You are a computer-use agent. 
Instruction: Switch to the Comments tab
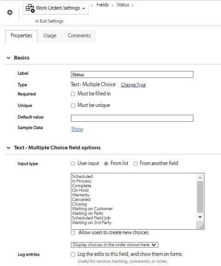[x=79, y=36]
